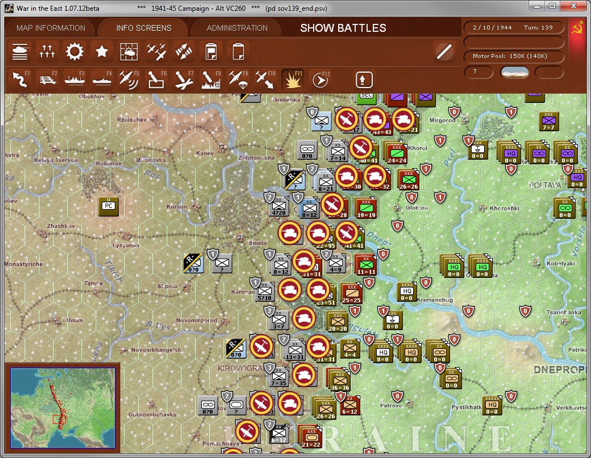
Task: Click the Belaya Tserkov town label
Action: pyautogui.click(x=56, y=160)
